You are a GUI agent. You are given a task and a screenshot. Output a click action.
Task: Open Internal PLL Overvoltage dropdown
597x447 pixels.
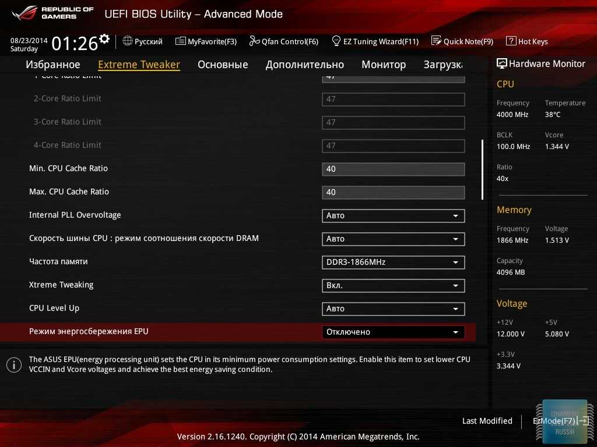[x=393, y=216]
